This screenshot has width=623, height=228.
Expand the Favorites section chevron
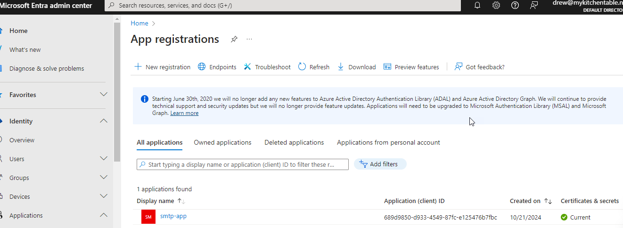coord(104,95)
